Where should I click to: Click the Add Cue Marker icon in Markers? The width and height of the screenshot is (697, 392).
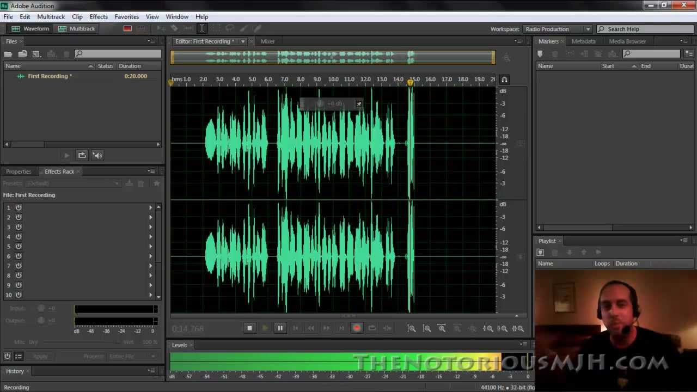pyautogui.click(x=540, y=54)
